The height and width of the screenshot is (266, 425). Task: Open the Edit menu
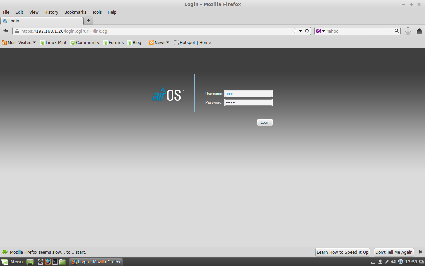click(19, 12)
